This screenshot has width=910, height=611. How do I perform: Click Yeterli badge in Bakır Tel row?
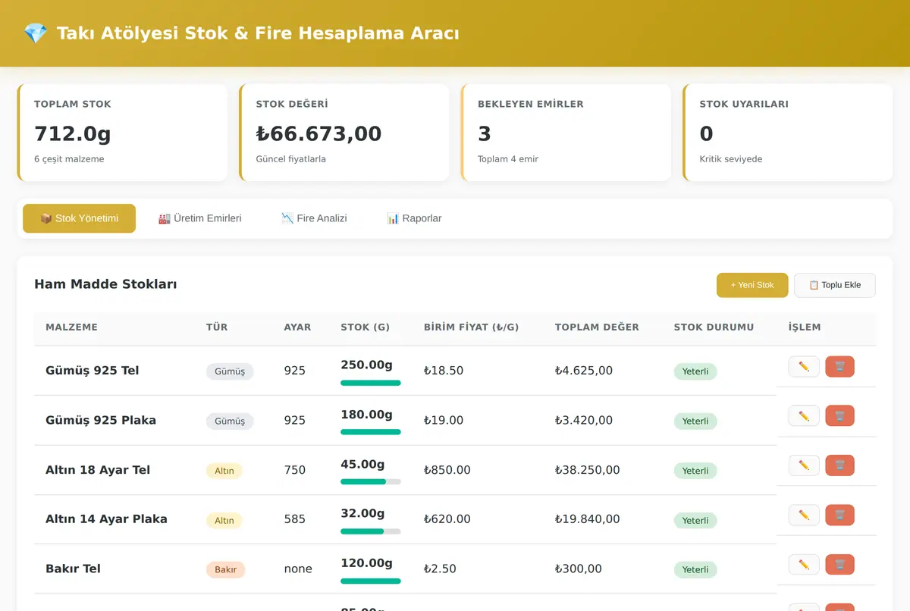[695, 570]
